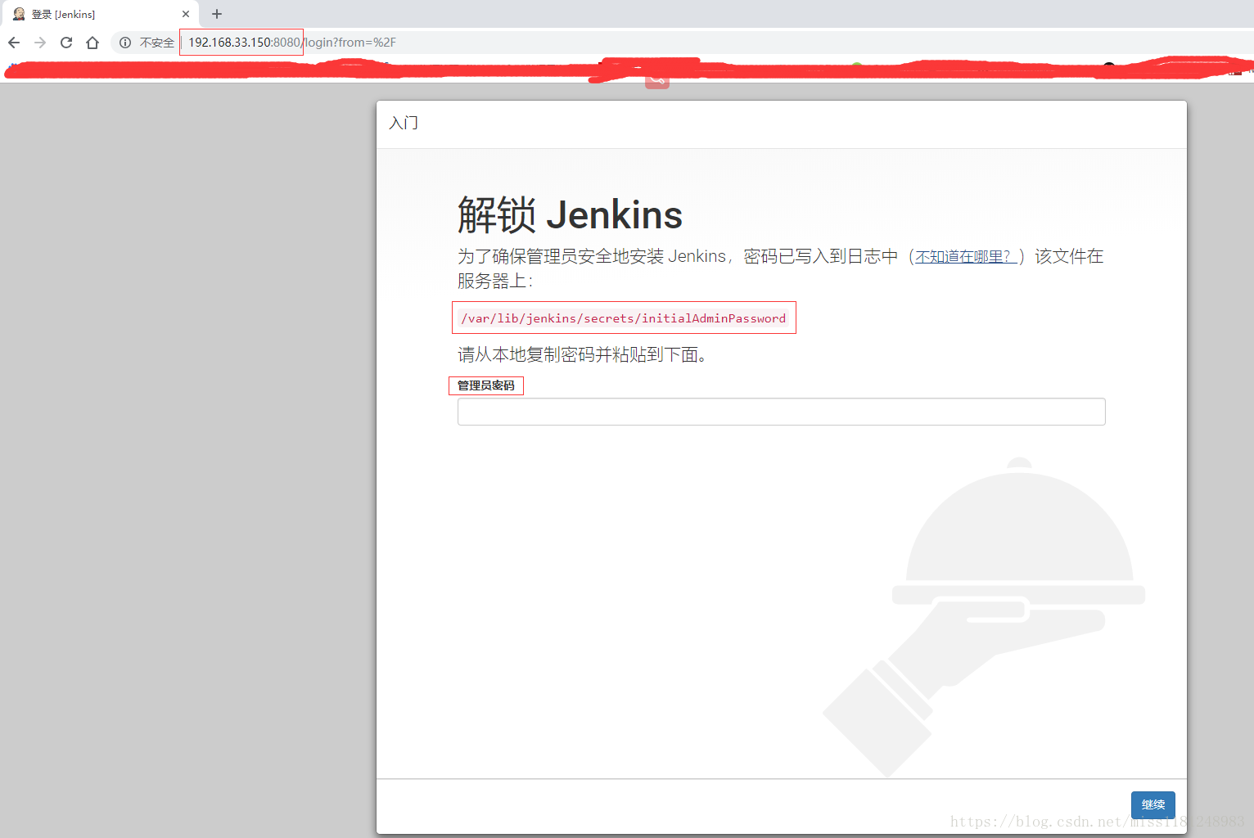
Task: Click the browser home icon
Action: [92, 43]
